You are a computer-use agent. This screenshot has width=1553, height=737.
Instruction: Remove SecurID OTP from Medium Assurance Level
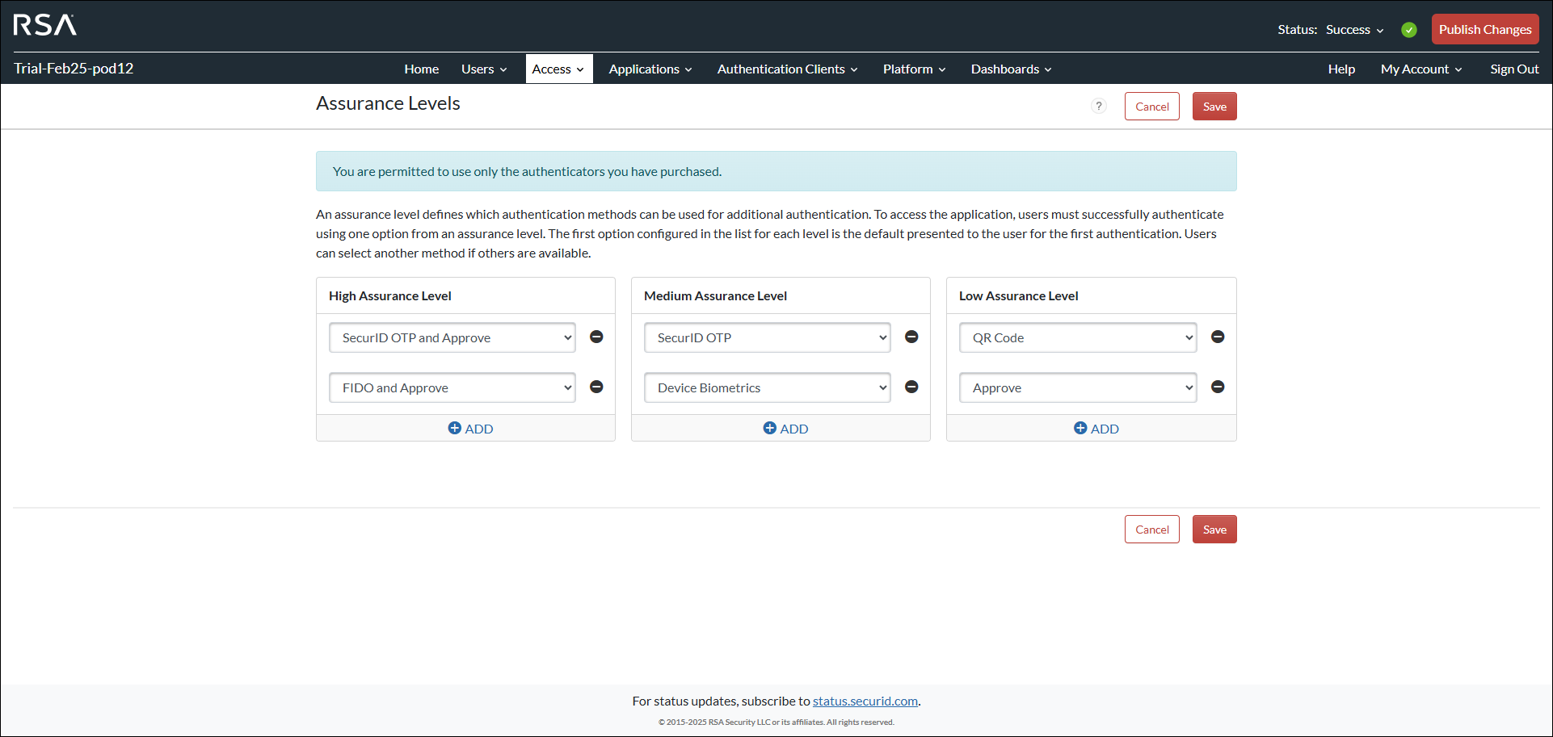(x=911, y=337)
